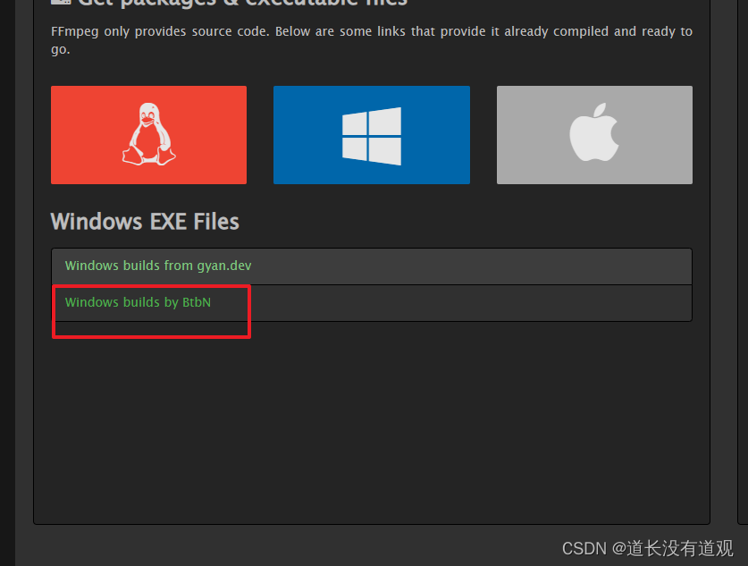Select the Windows logo tile
Image resolution: width=748 pixels, height=566 pixels.
(372, 135)
